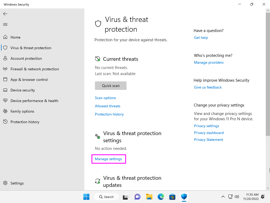Click the Family options people icon
This screenshot has width=270, height=203.
pyautogui.click(x=5, y=111)
